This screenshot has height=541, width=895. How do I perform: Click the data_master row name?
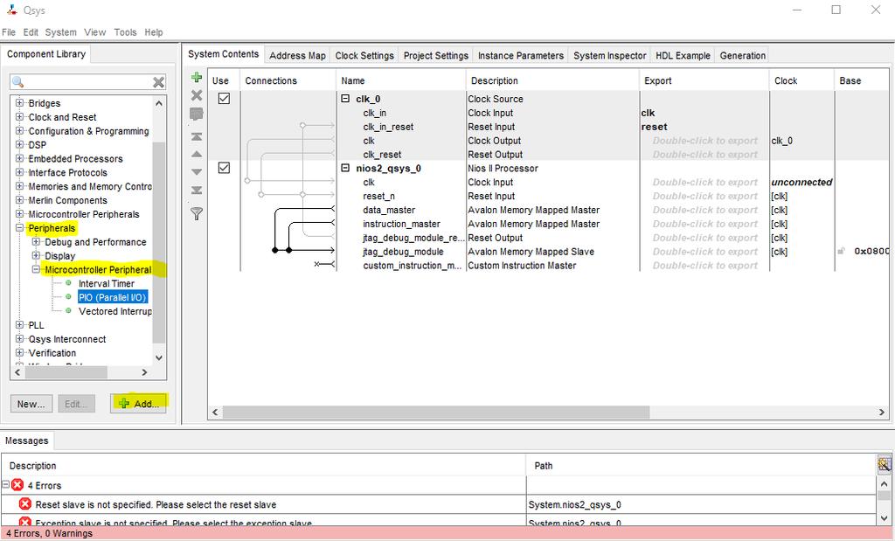tap(389, 210)
